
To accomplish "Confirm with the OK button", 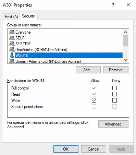I will 66,149.
